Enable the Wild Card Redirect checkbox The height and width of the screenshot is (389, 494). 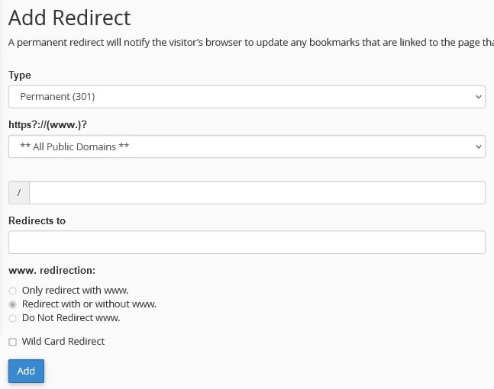(x=13, y=342)
